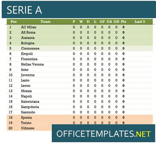
Task: Select the Pos column header
Action: 13,21
